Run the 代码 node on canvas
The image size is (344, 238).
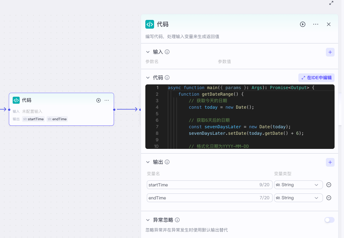pos(99,100)
